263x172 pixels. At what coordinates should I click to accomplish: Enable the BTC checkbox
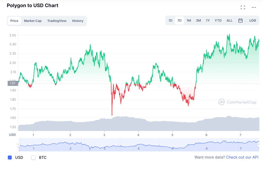tap(34, 157)
